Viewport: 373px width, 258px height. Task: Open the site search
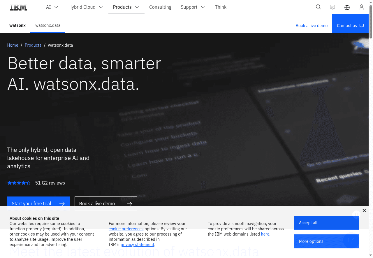(x=318, y=7)
